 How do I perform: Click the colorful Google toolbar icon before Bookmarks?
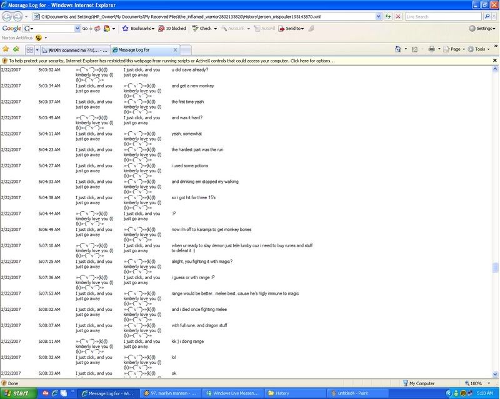tap(107, 28)
